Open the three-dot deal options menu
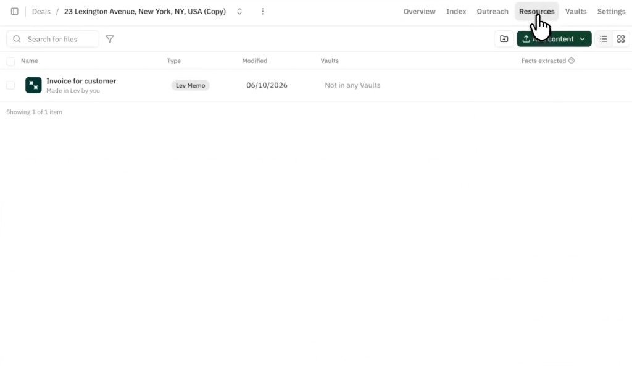 coord(263,11)
